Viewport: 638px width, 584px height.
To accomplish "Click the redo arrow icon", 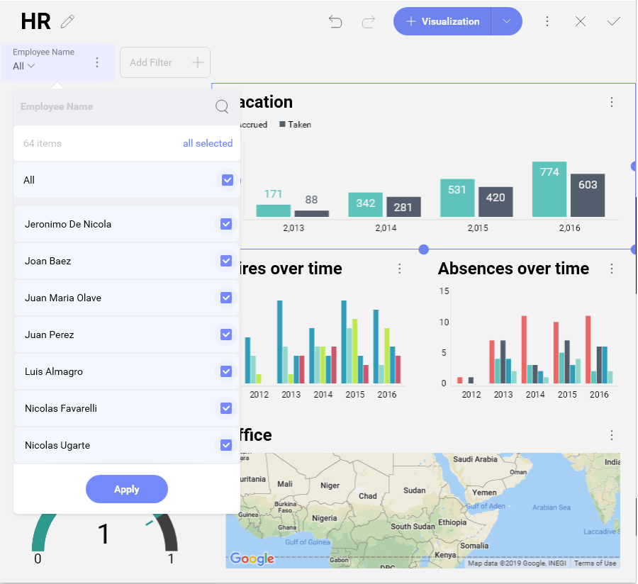I will click(x=369, y=22).
